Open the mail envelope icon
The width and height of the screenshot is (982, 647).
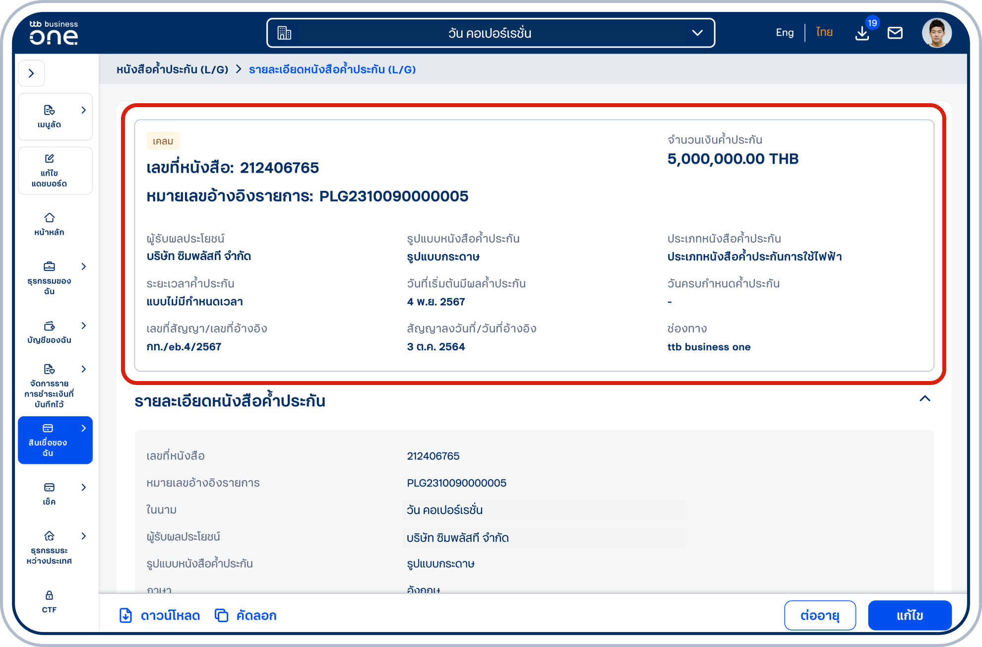[896, 33]
